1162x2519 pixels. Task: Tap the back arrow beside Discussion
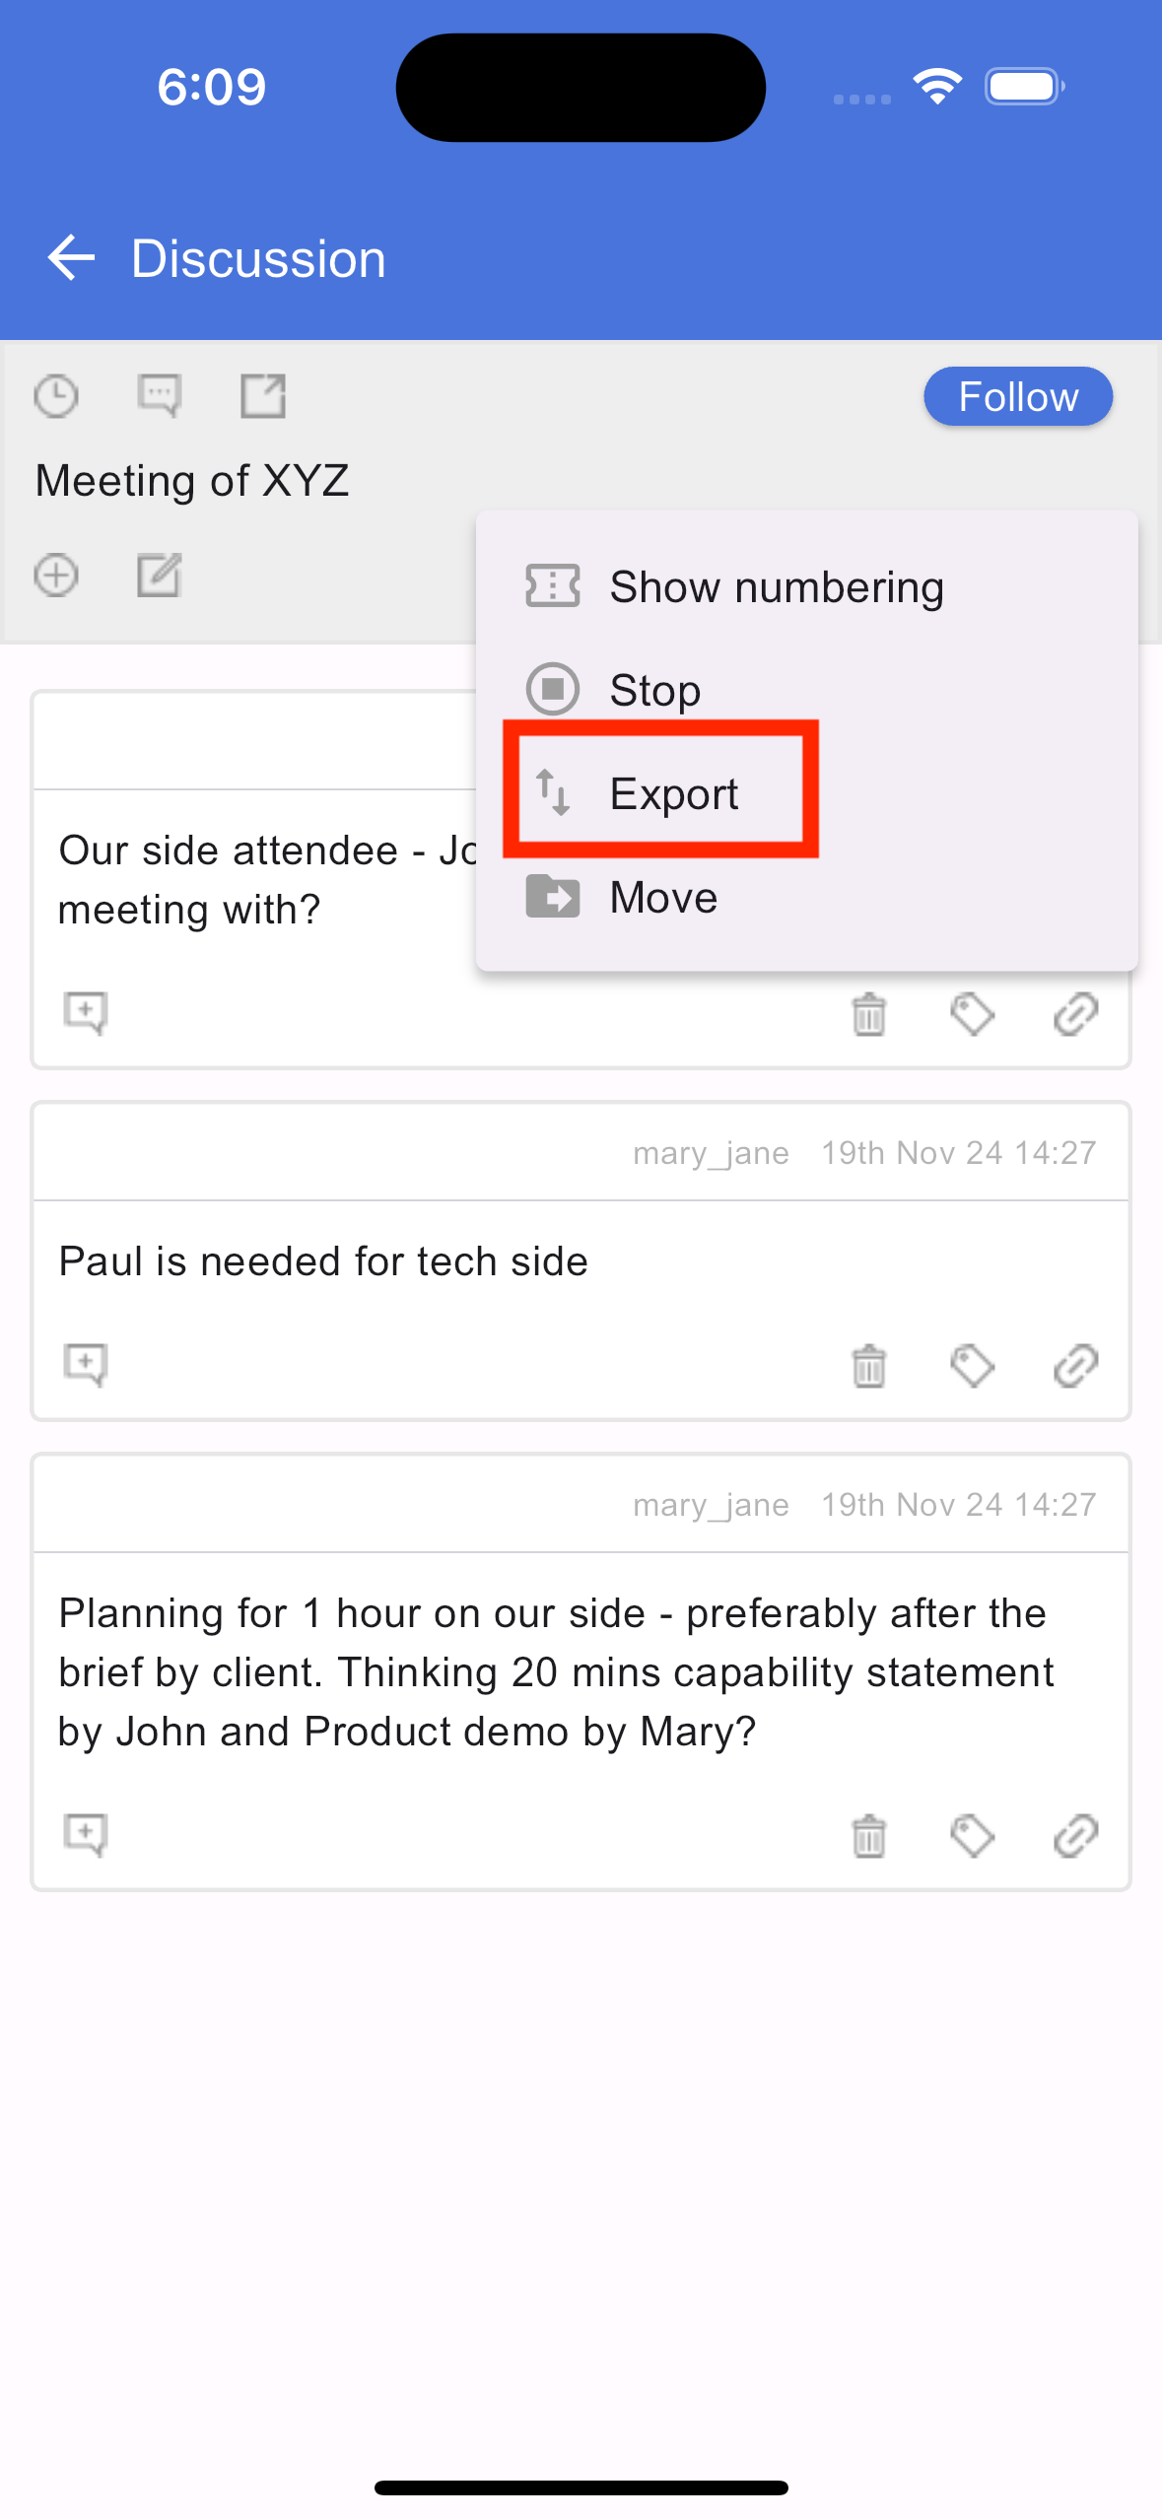click(71, 258)
